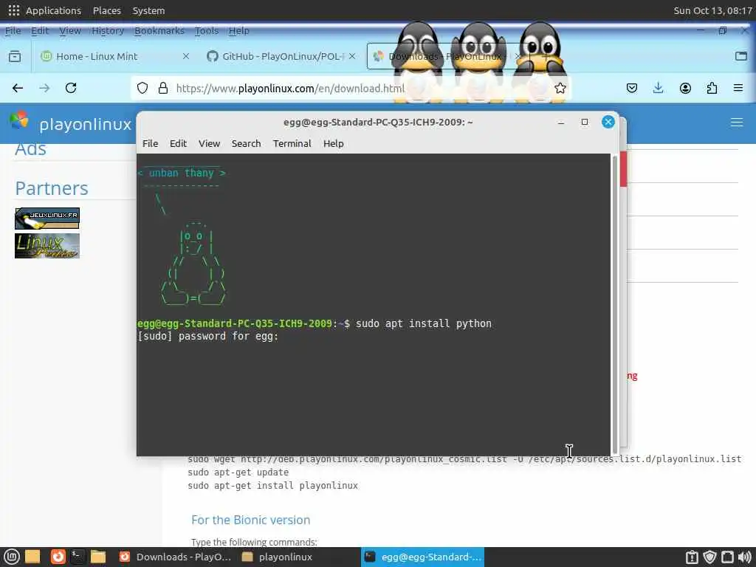
Task: Click the [sudo] password for egg prompt
Action: coord(207,336)
